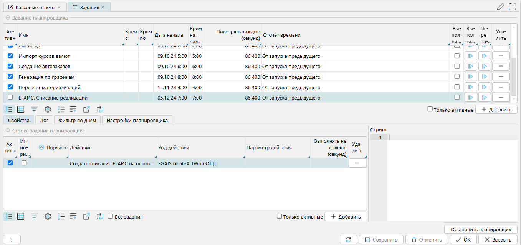Collapse the Задание планировщика section
Screen dimensions: 521x245
pos(8,18)
